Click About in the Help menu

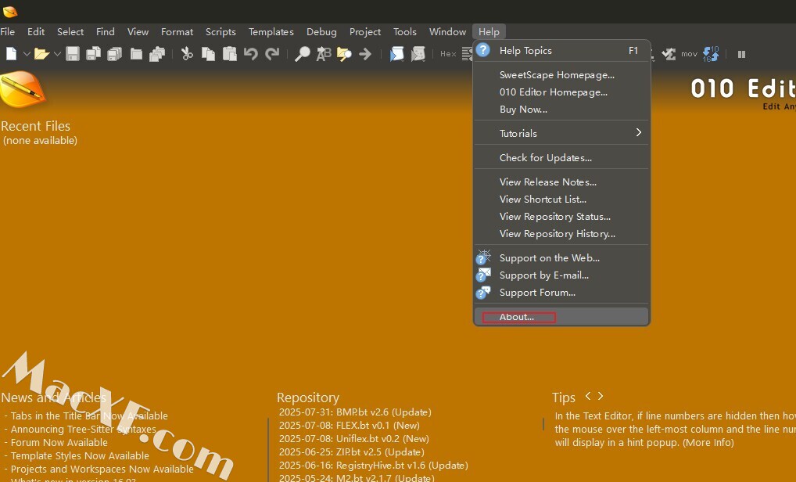[x=561, y=316]
